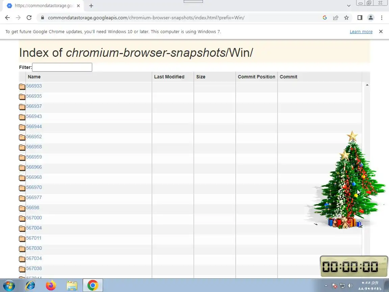Open folder 567030
Screen dimensions: 389x292
tap(34, 248)
